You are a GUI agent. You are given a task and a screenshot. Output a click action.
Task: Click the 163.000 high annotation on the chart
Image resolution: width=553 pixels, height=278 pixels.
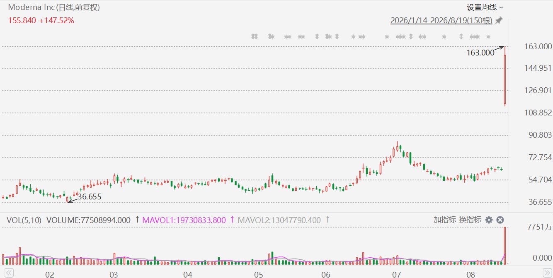480,53
